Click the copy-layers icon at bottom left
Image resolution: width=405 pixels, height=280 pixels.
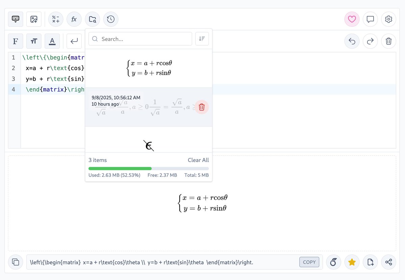[16, 262]
